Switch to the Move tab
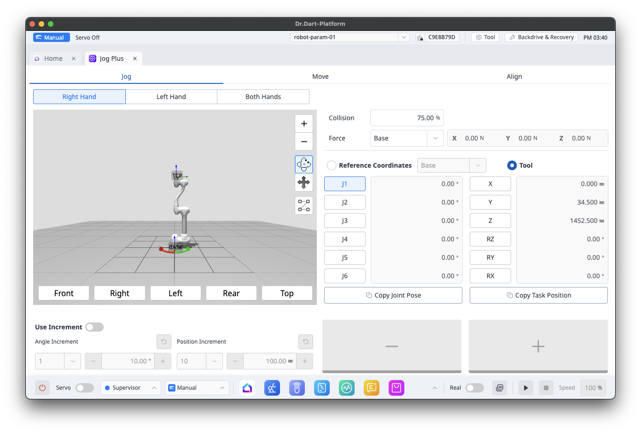 [x=320, y=76]
